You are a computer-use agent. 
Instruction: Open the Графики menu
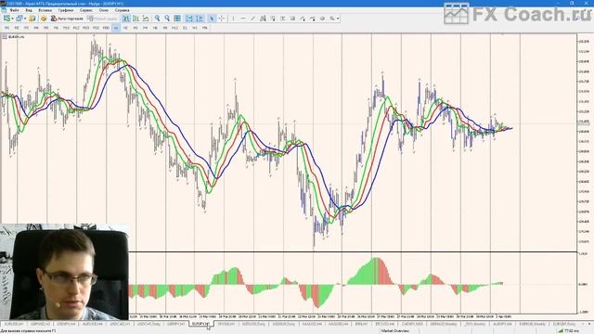click(x=66, y=10)
